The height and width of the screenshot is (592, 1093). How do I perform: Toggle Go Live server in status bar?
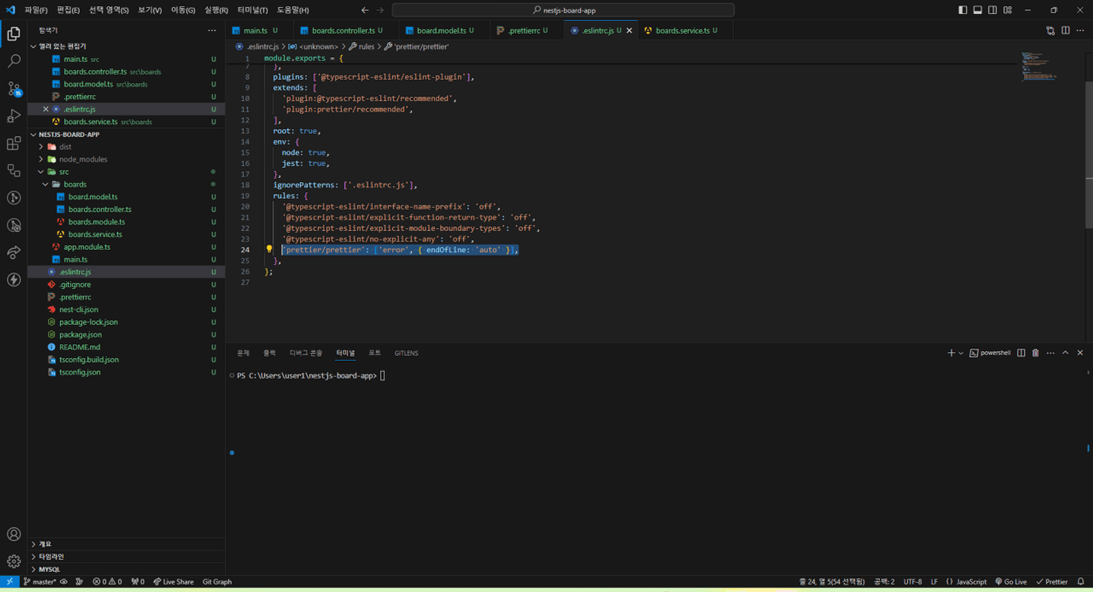tap(1011, 582)
